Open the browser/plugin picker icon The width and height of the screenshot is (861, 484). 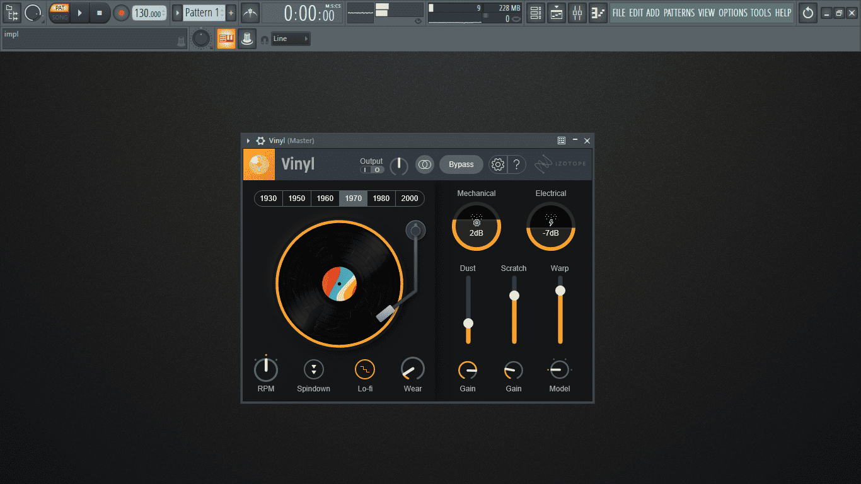coord(12,13)
